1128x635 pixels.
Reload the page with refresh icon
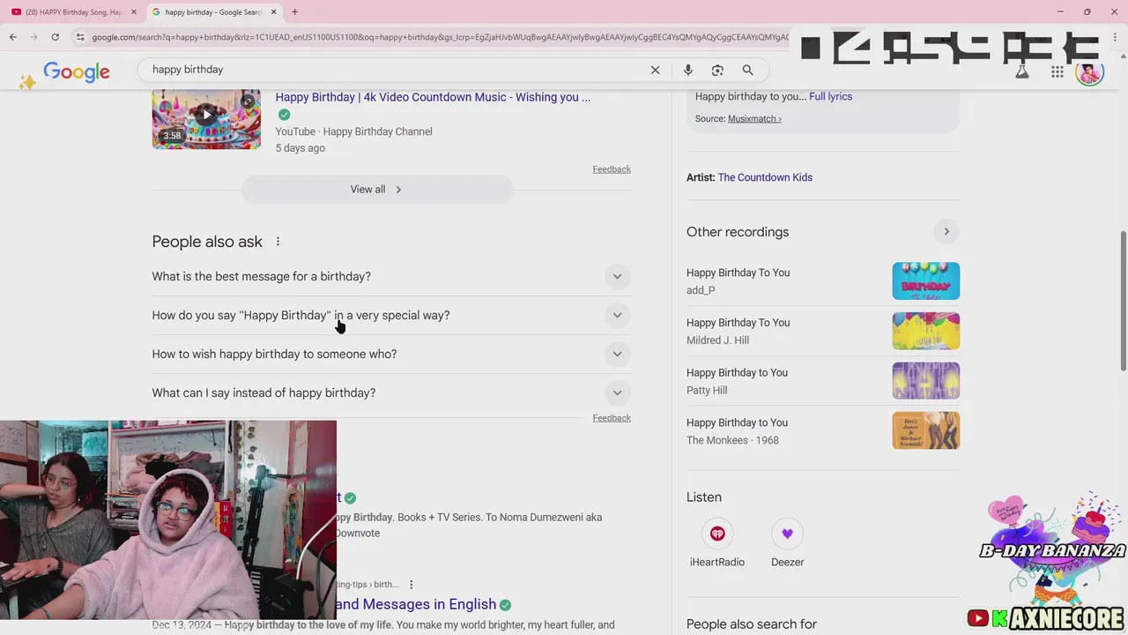pyautogui.click(x=55, y=37)
